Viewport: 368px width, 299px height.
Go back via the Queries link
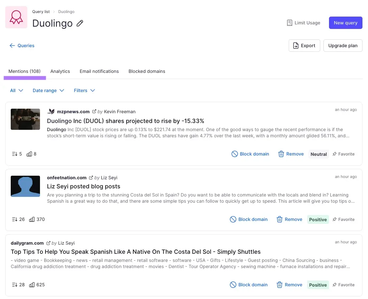pos(22,46)
